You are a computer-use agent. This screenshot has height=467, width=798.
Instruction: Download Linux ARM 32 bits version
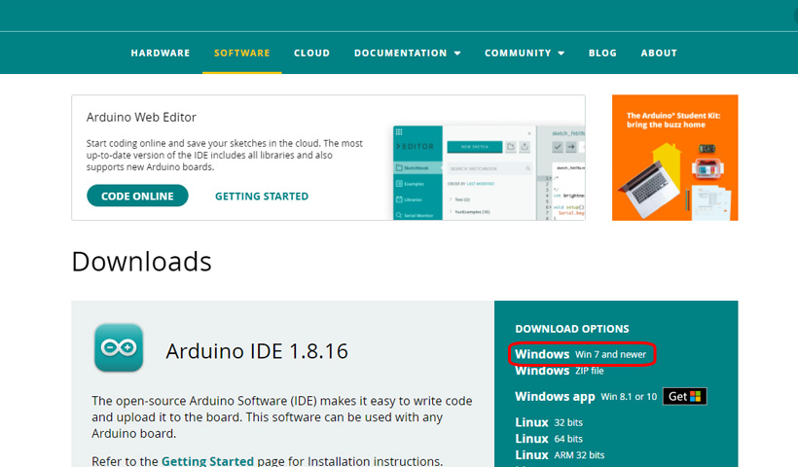560,454
